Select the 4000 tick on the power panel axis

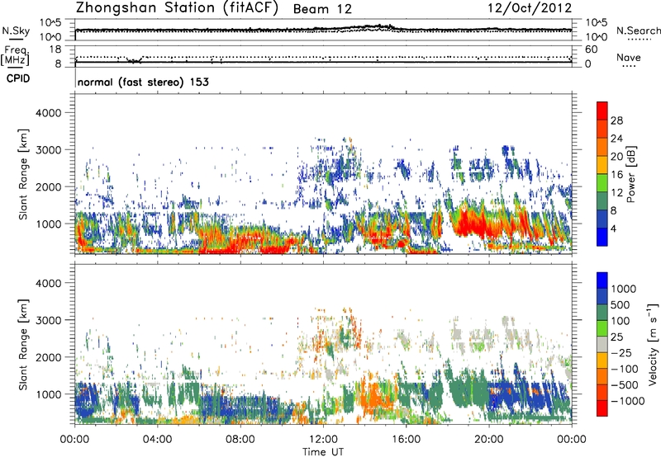point(48,113)
